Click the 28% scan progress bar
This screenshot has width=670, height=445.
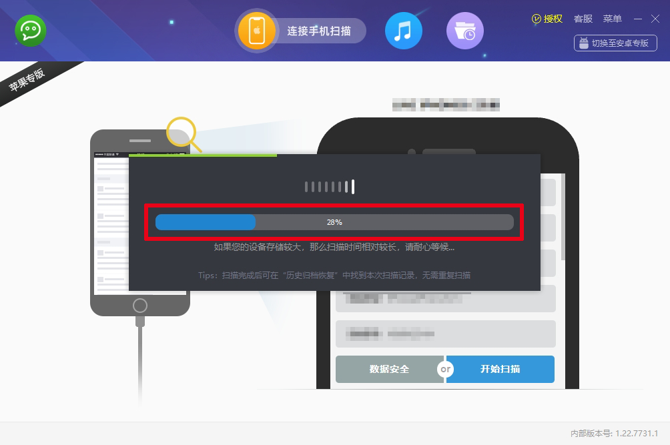(x=334, y=222)
